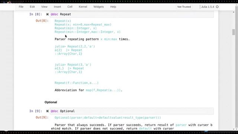Image resolution: width=238 pixels, height=134 pixels.
Task: Click 'Repeat(min::Integer,max::Integer, x)' line
Action: click(88, 32)
